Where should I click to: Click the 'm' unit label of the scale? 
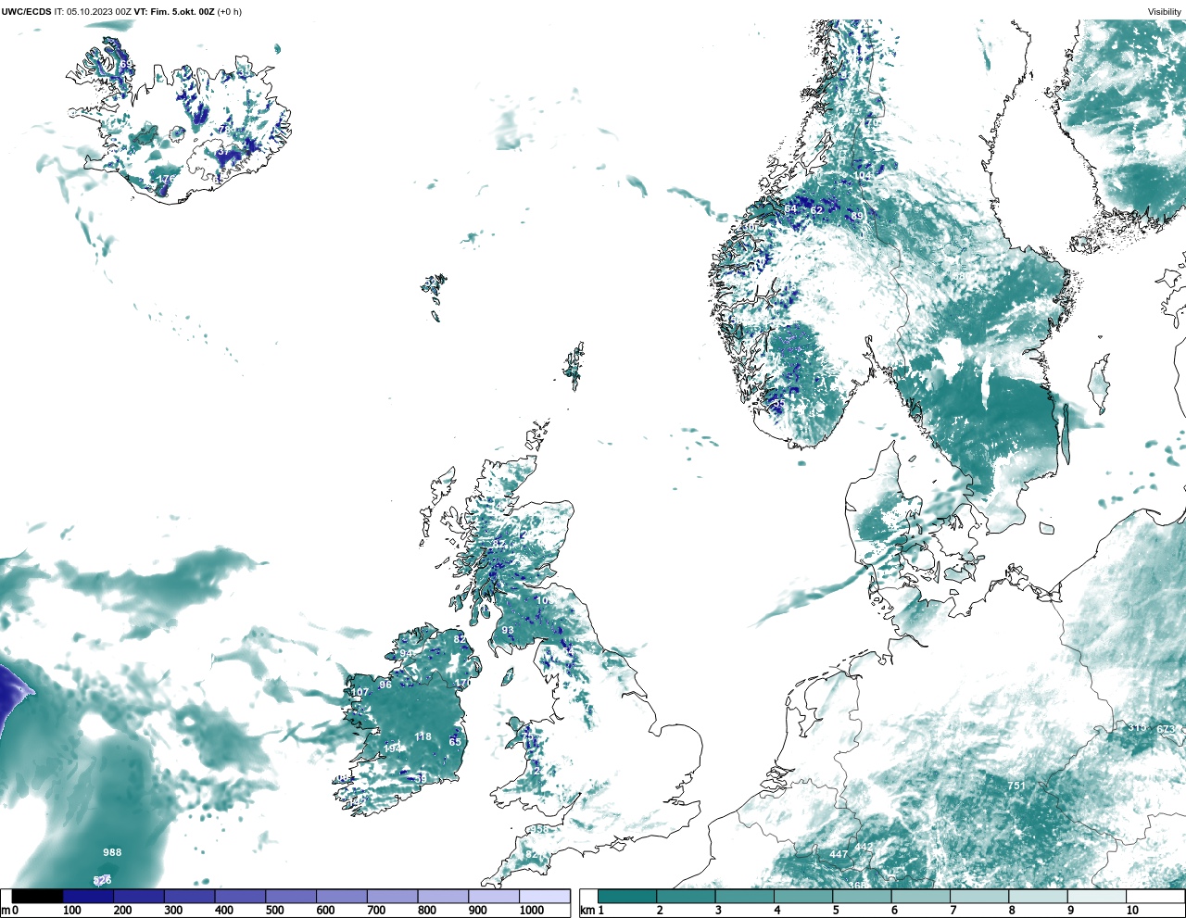tap(6, 911)
